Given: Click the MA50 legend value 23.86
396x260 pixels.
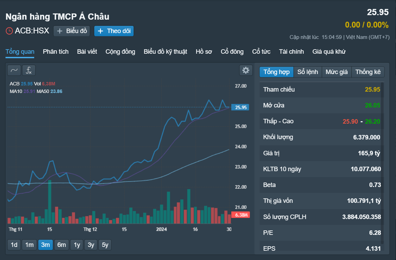Looking at the screenshot, I should coord(56,92).
